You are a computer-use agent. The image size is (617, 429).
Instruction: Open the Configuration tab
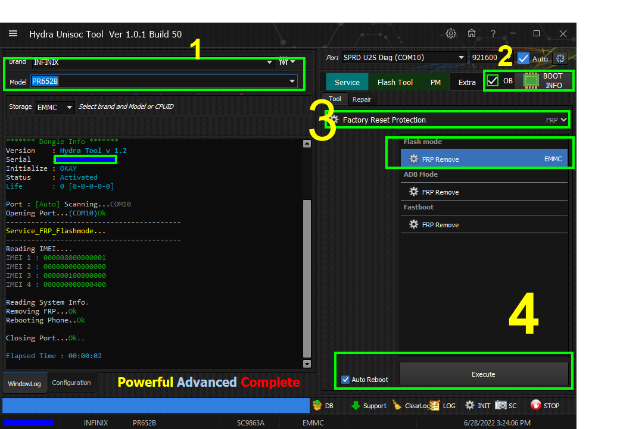point(71,383)
